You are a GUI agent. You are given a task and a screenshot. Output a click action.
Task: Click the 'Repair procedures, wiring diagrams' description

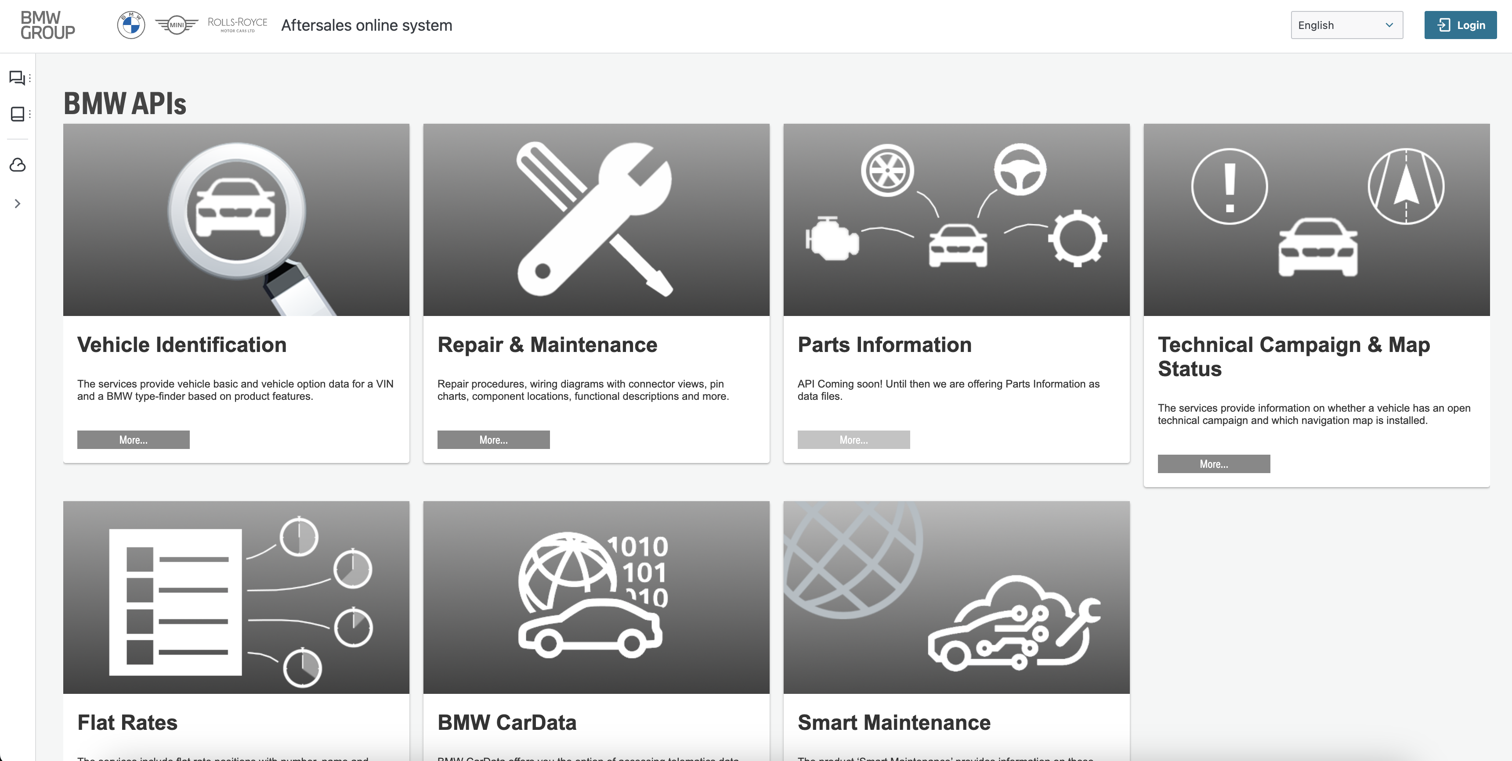(583, 390)
